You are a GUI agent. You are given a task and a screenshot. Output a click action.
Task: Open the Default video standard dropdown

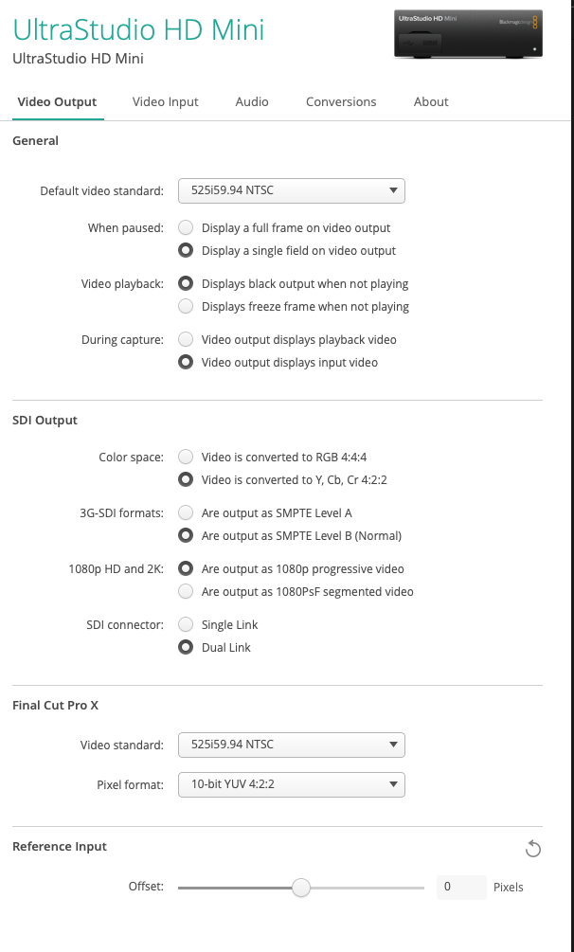tap(291, 190)
